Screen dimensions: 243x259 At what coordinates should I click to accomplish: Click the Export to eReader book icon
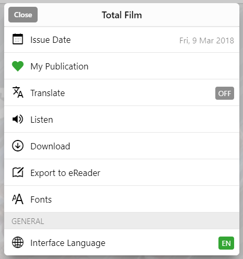pyautogui.click(x=18, y=172)
